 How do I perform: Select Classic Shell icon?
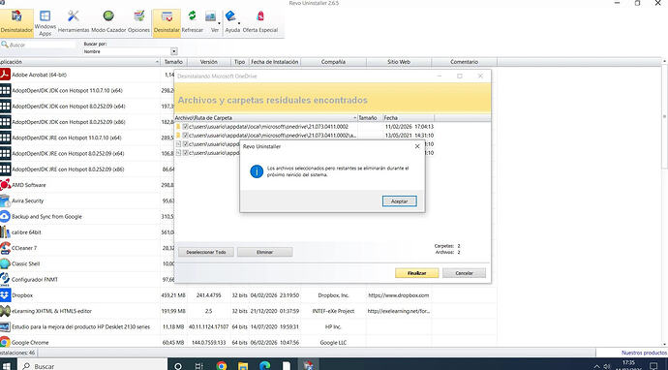click(5, 263)
